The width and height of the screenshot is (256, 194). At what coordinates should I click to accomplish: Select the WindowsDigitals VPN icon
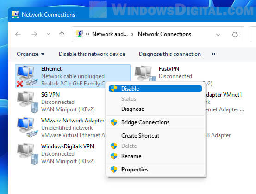[x=28, y=154]
